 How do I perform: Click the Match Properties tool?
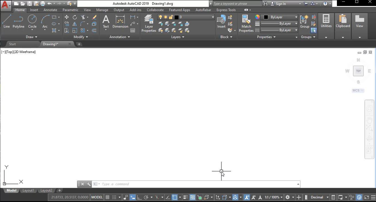(246, 24)
